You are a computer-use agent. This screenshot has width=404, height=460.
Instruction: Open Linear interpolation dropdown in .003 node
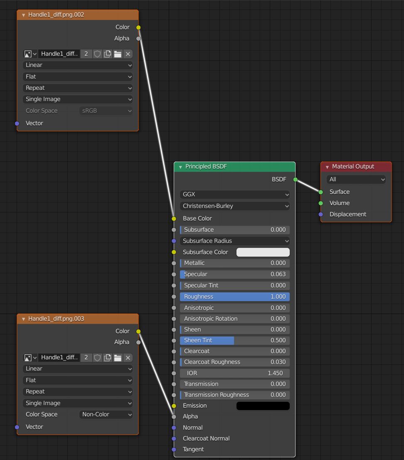[x=78, y=369]
